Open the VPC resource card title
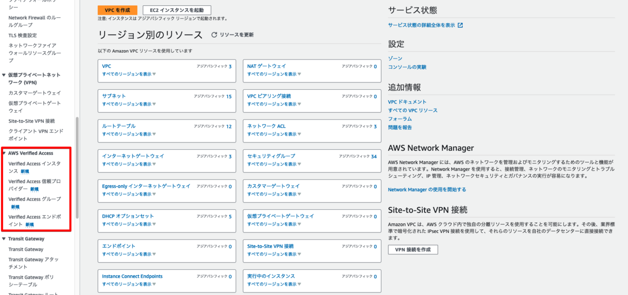This screenshot has height=295, width=628. pos(106,66)
